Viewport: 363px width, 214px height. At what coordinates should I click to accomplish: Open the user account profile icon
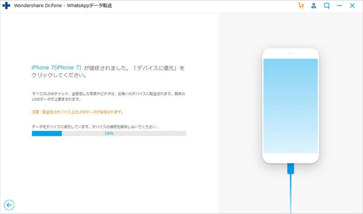tap(314, 5)
